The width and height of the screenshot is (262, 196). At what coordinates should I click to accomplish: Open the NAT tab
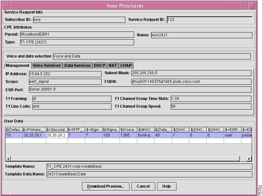pos(113,65)
